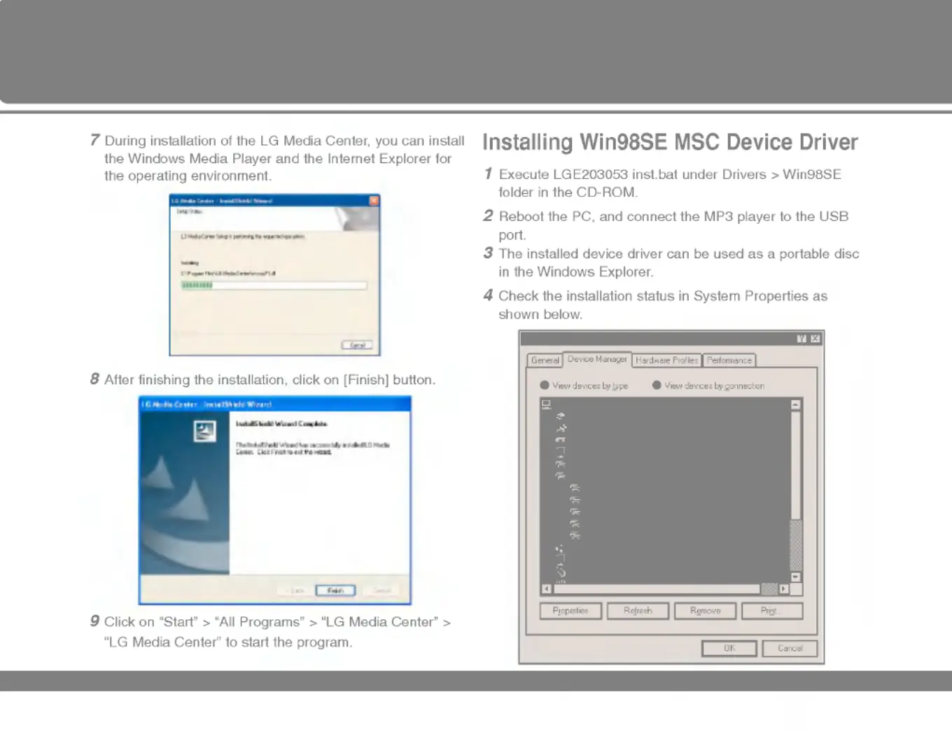Close the System Properties dialog with X
This screenshot has width=952, height=739.
pyautogui.click(x=815, y=339)
